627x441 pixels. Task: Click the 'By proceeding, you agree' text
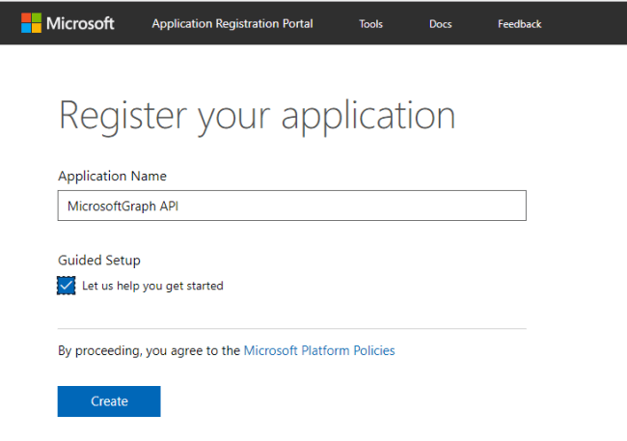point(149,350)
